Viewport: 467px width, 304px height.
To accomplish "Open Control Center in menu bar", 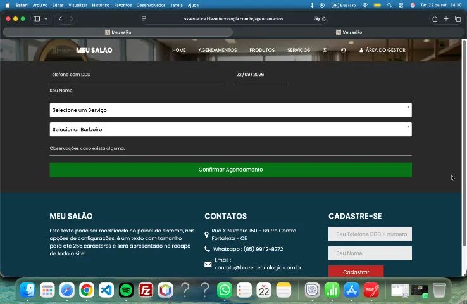I will click(x=401, y=5).
